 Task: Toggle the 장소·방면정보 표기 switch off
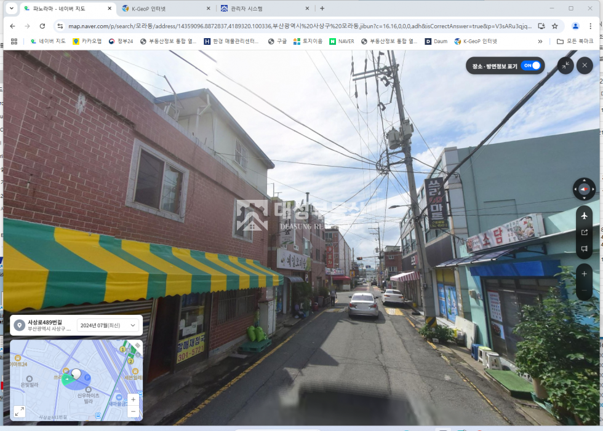pyautogui.click(x=531, y=66)
